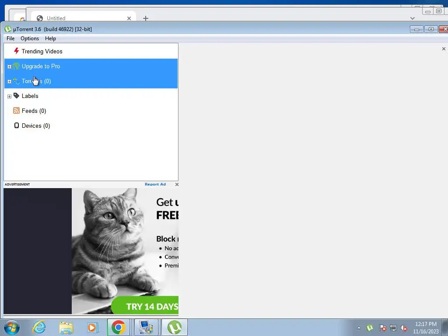The height and width of the screenshot is (336, 448).
Task: Click the Devices phone icon
Action: pos(17,126)
